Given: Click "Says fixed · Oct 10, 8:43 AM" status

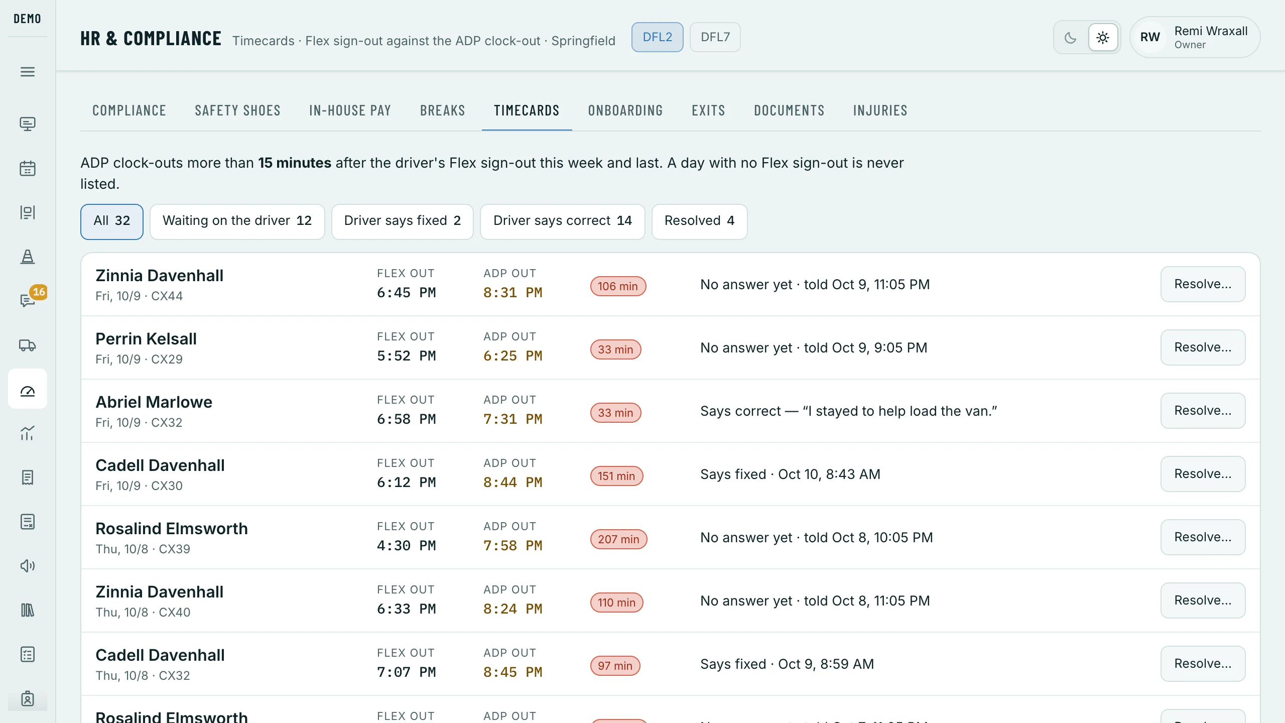Looking at the screenshot, I should (x=791, y=474).
